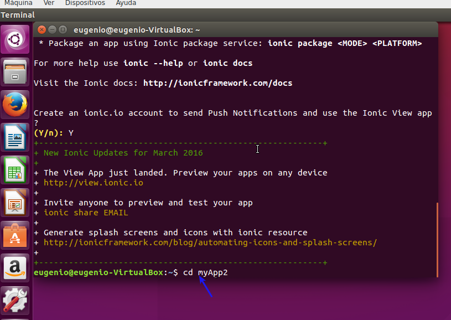
Task: Open System Settings from the dock
Action: click(15, 301)
